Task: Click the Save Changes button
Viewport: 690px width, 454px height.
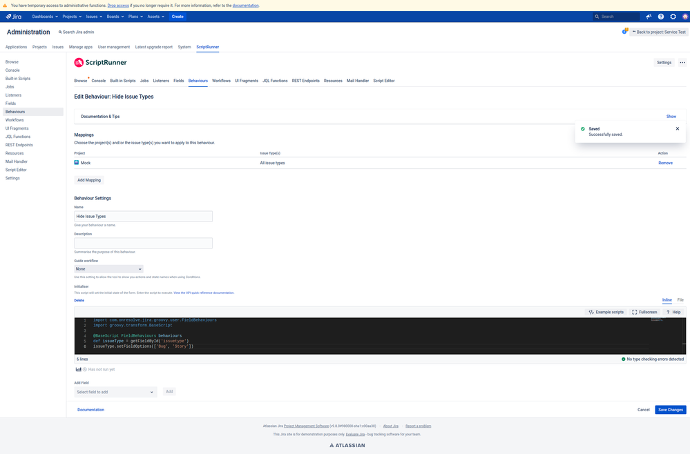Action: [x=669, y=409]
